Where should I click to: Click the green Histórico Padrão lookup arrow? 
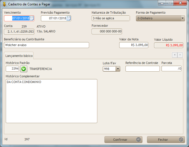click(24, 69)
